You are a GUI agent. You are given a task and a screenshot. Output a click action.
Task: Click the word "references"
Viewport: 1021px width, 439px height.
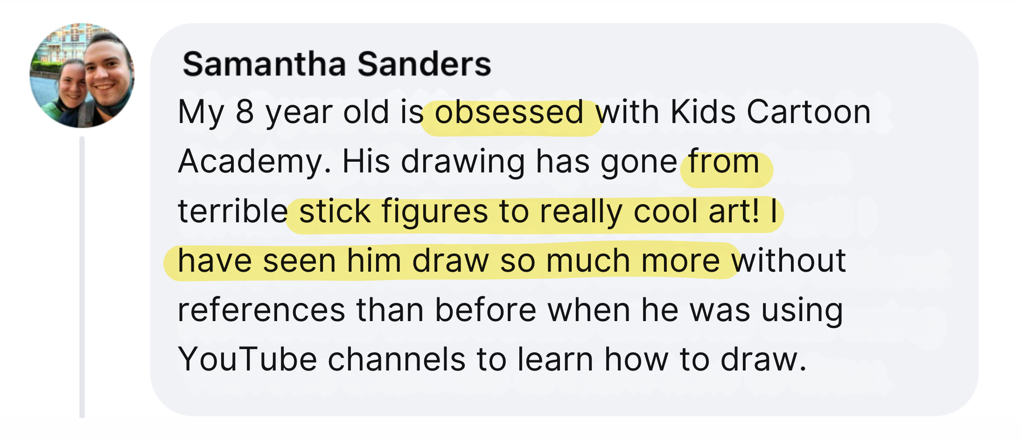(x=261, y=310)
